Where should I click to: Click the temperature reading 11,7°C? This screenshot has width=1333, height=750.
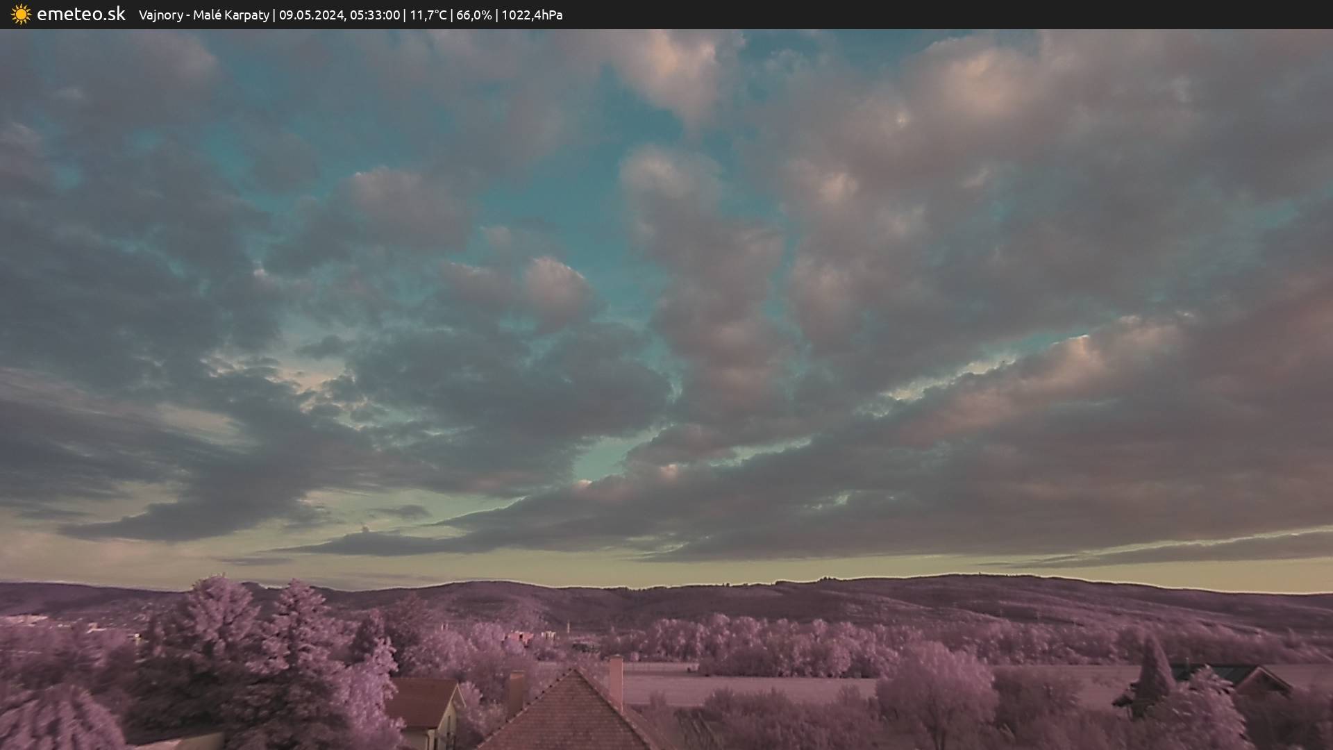[x=428, y=15]
